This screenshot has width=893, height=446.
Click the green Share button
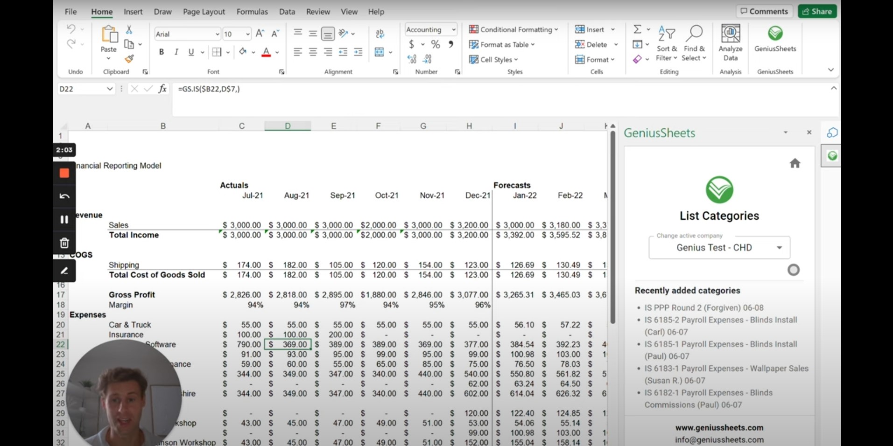pos(817,11)
